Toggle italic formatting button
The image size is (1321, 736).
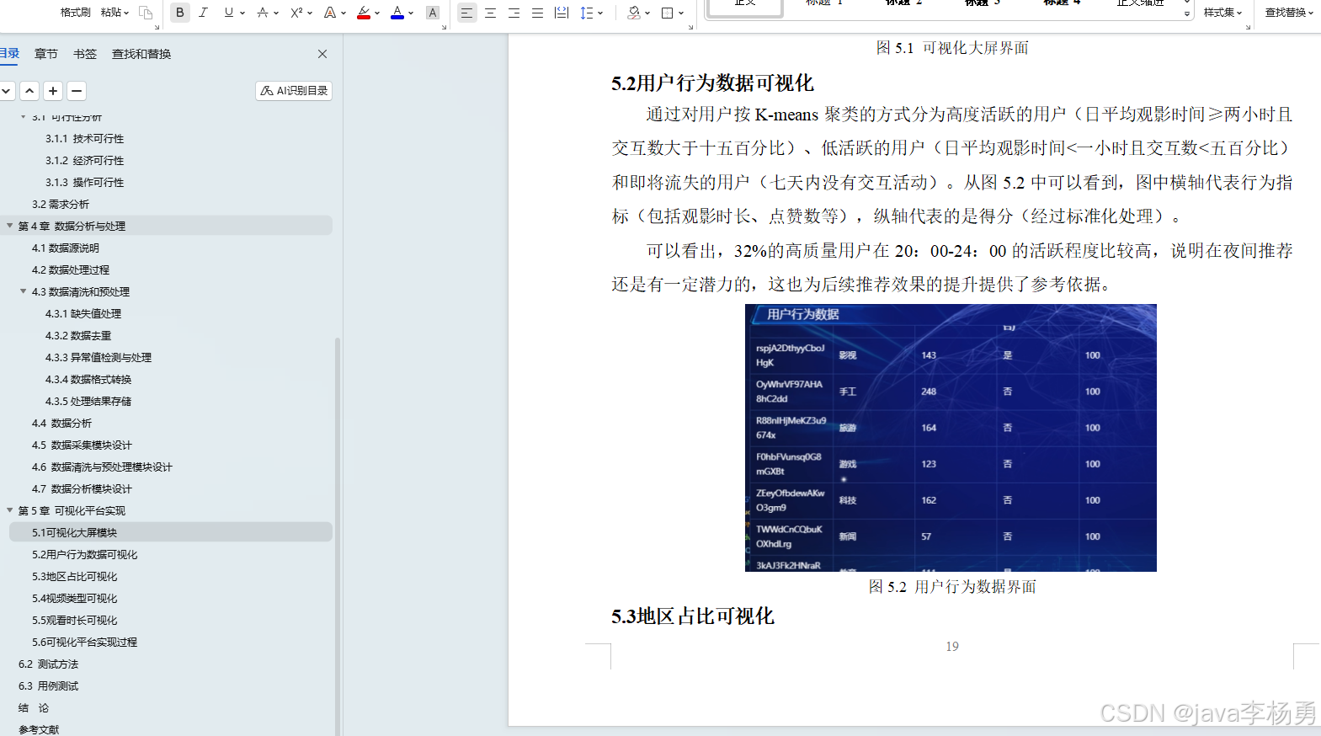(x=203, y=13)
